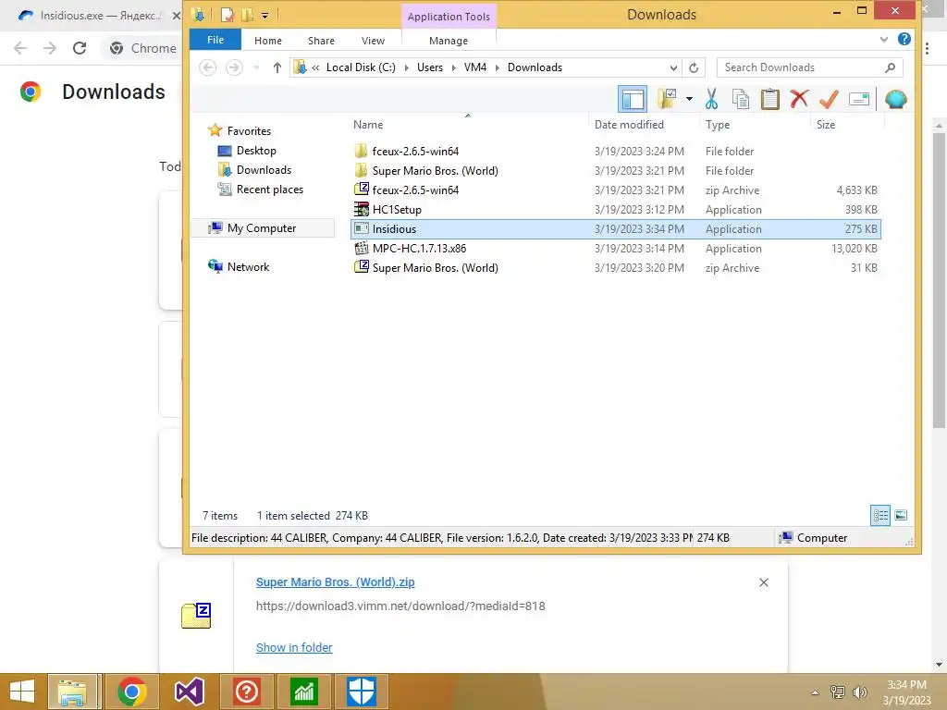This screenshot has width=947, height=710.
Task: Select Network in navigation pane
Action: [248, 267]
